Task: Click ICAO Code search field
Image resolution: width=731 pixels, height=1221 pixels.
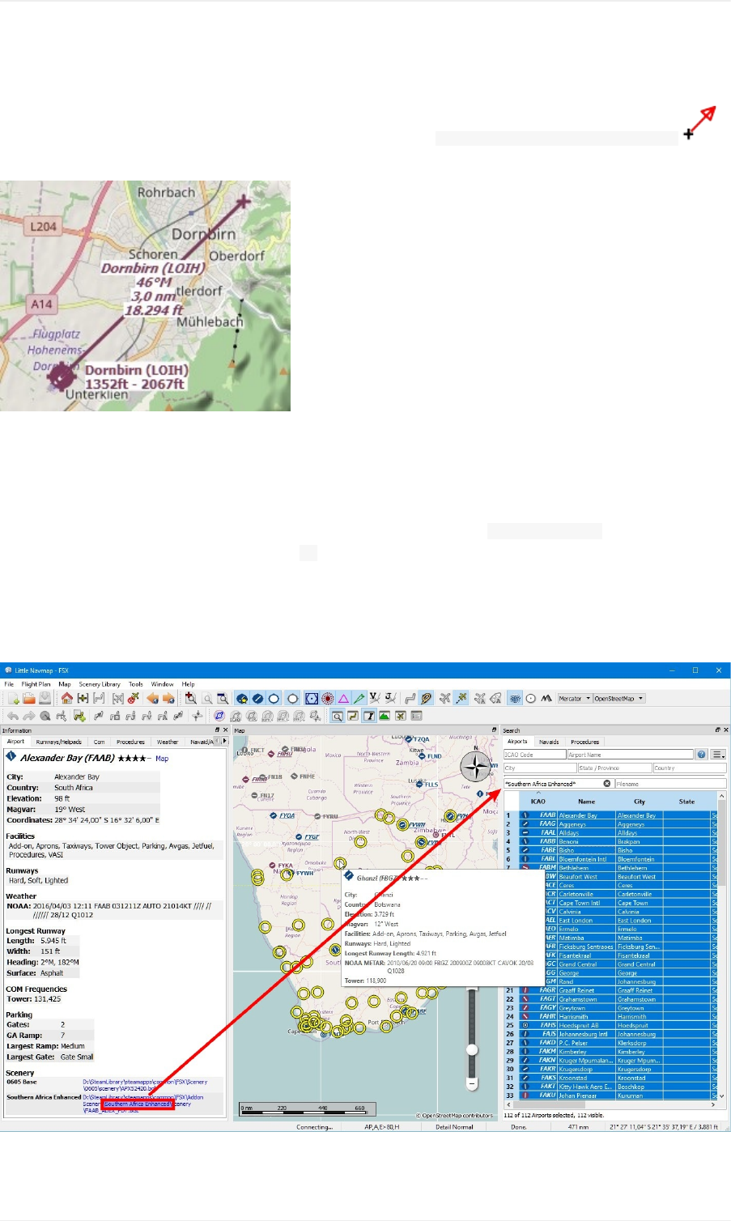Action: click(x=534, y=755)
